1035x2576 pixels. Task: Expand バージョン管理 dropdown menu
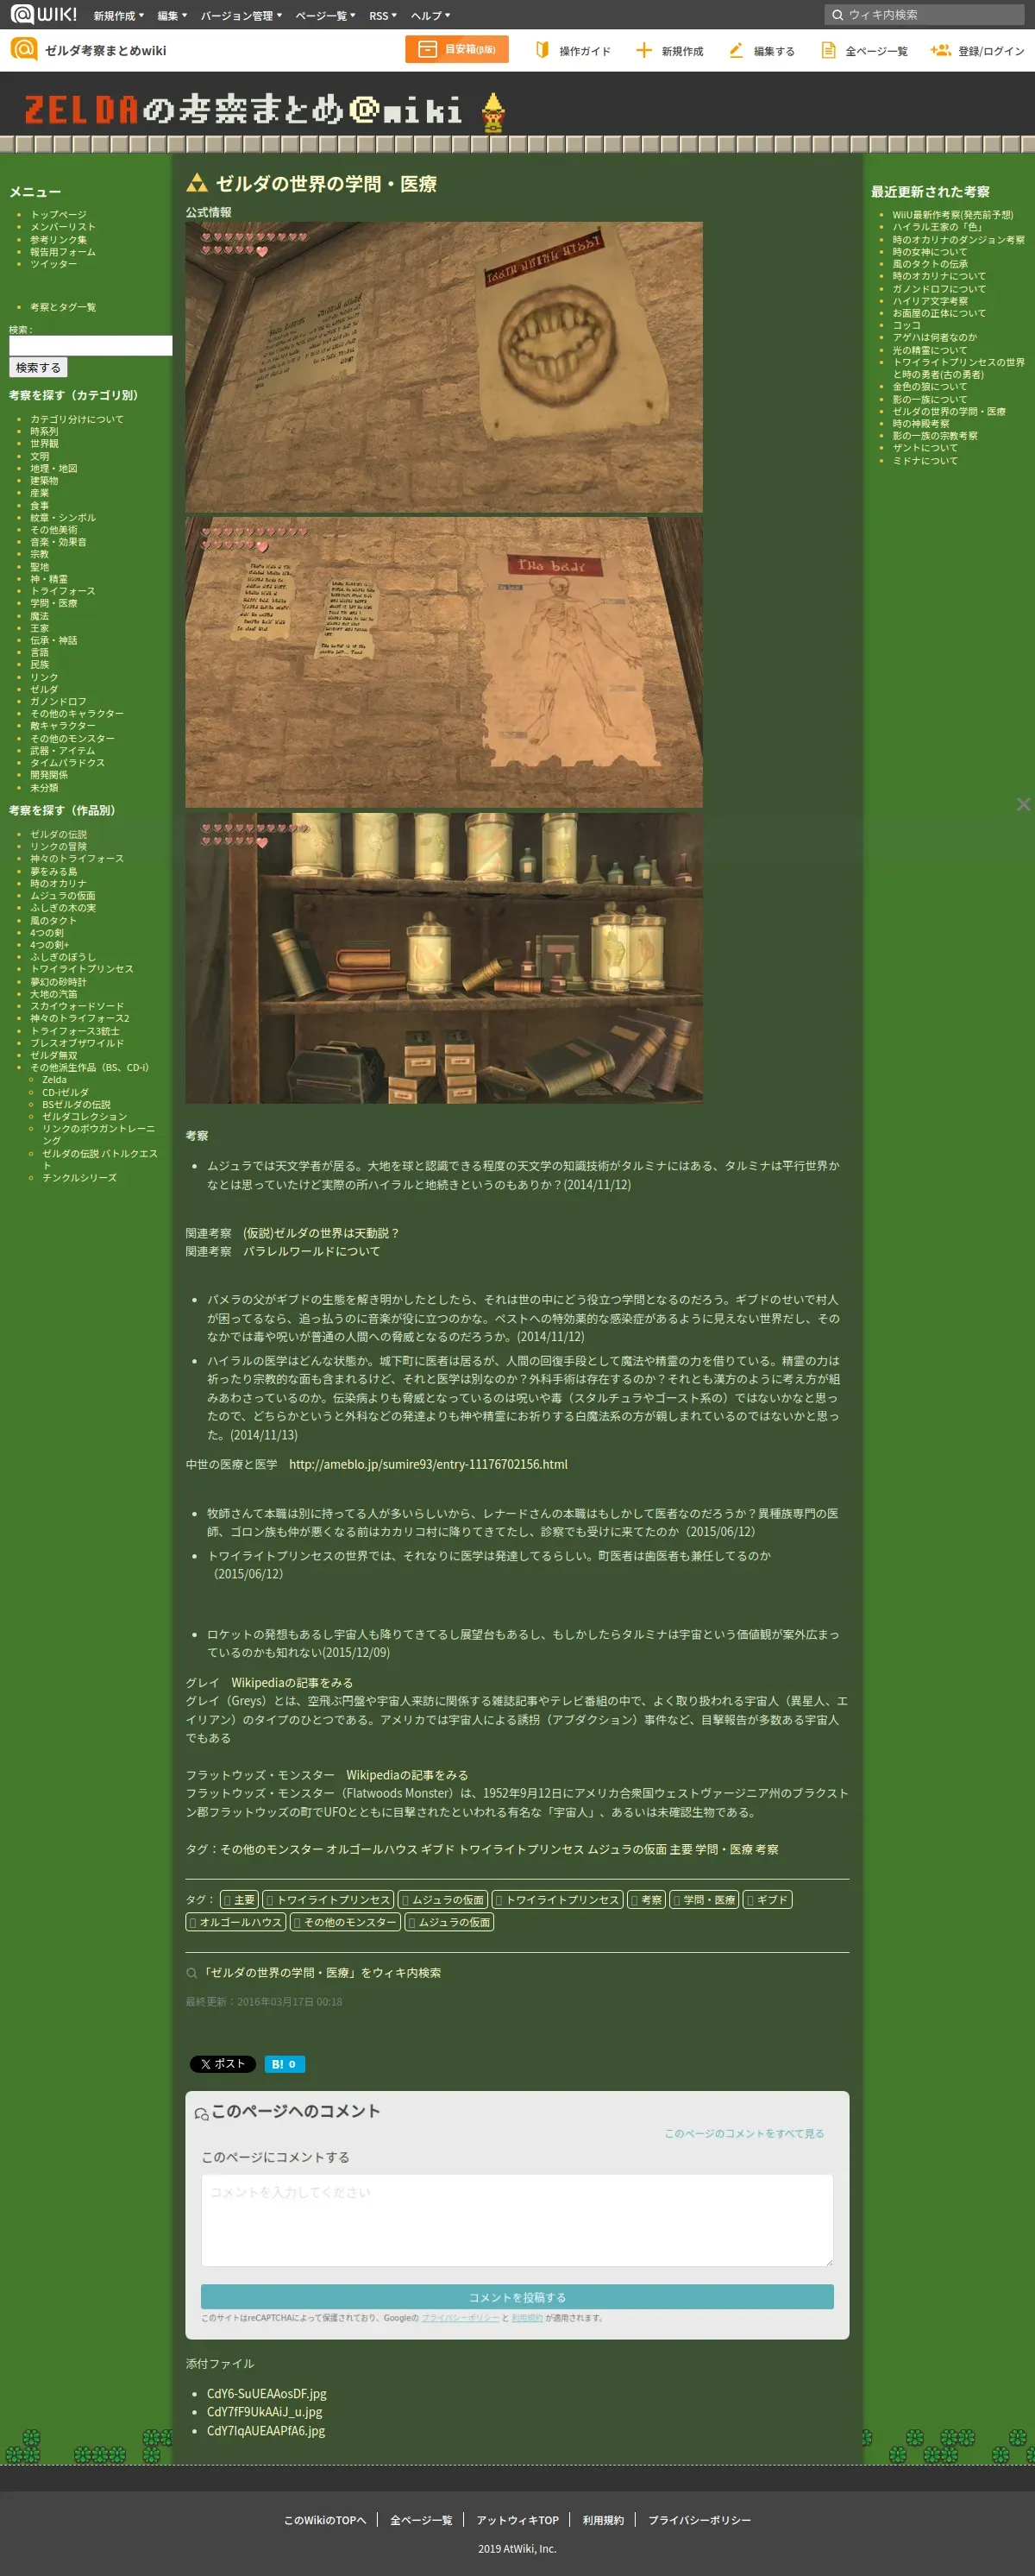point(241,15)
